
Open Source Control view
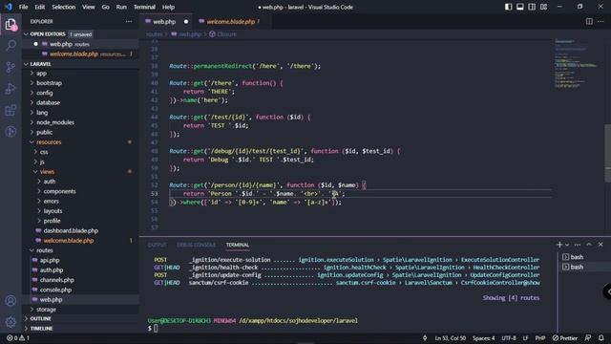11,67
